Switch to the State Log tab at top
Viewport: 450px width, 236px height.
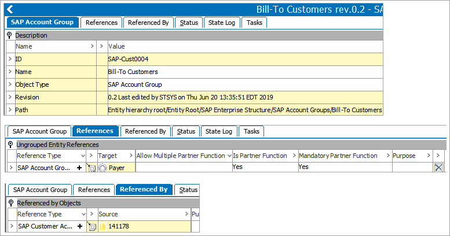click(222, 23)
